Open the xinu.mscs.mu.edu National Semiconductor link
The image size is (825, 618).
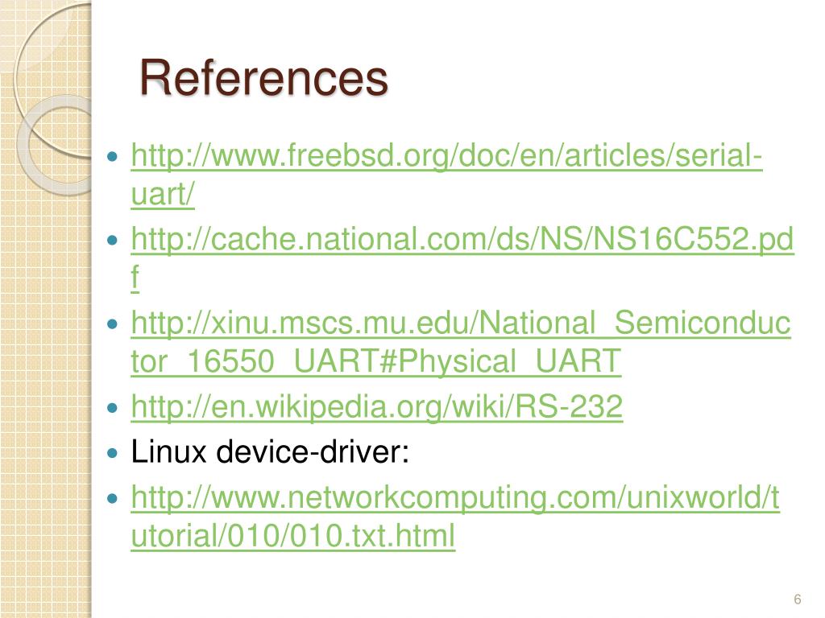click(461, 323)
